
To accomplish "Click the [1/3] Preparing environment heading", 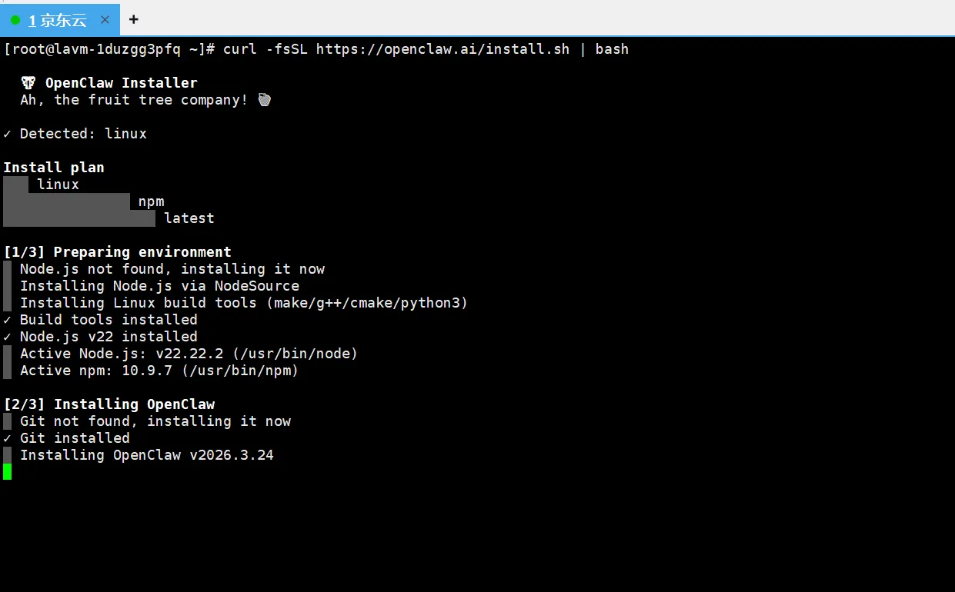I will 117,252.
